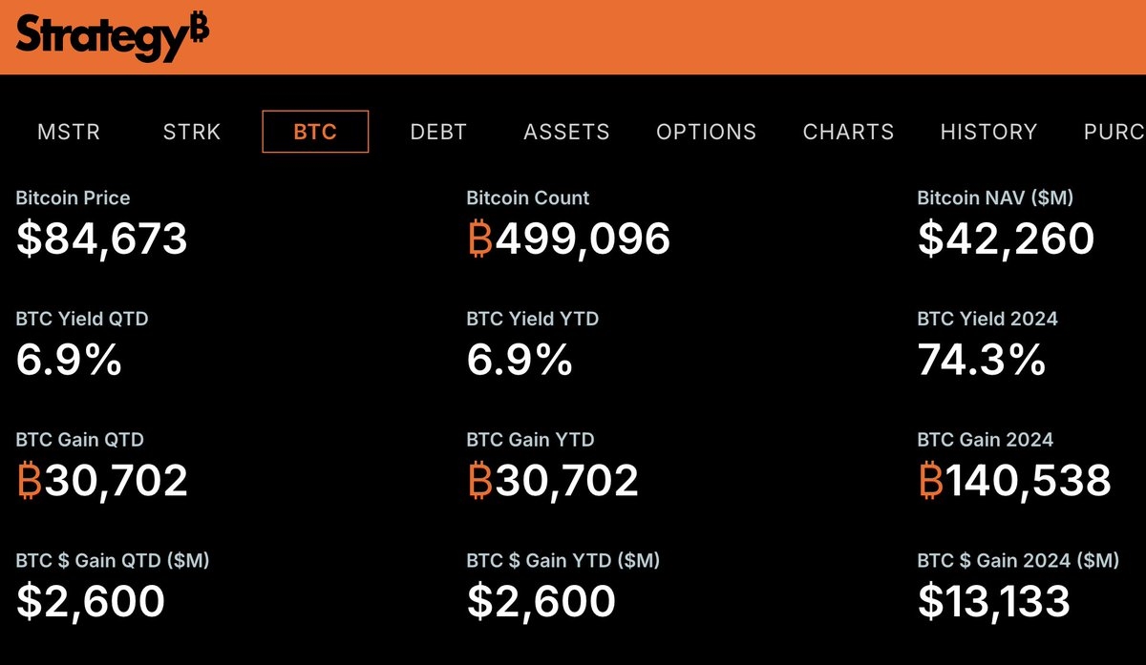The width and height of the screenshot is (1146, 665).
Task: Select the BTC tab
Action: [x=315, y=133]
